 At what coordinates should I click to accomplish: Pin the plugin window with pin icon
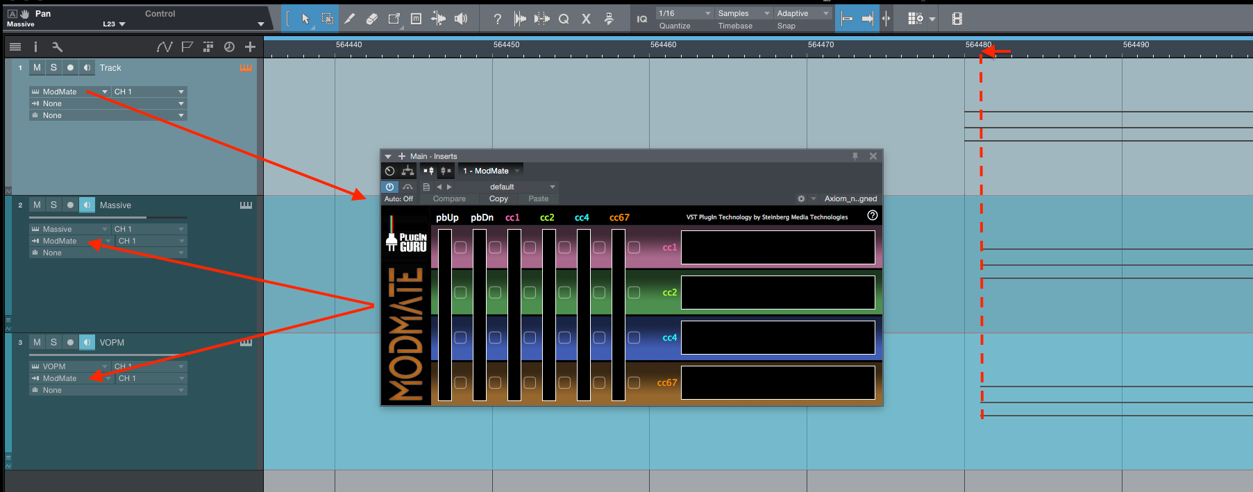(855, 156)
